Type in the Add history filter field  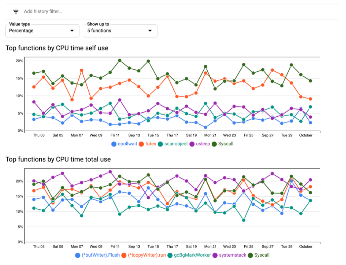(x=101, y=11)
